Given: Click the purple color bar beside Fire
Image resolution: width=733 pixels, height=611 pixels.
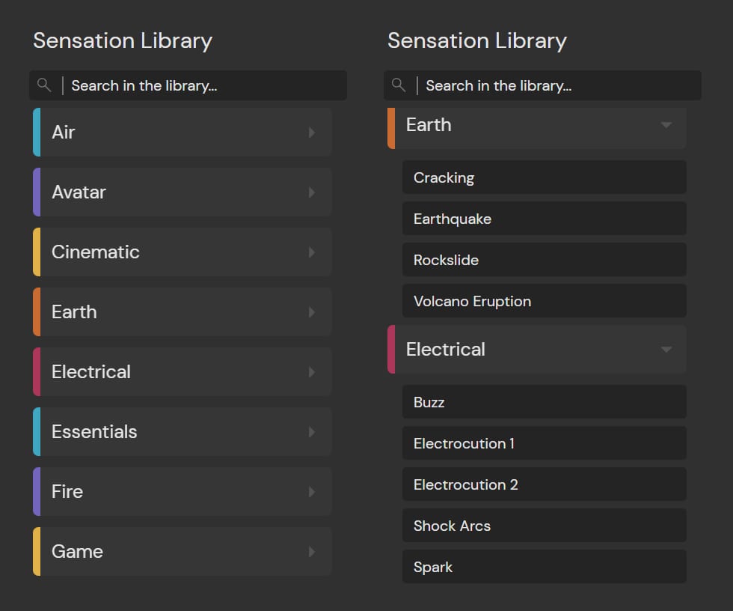Looking at the screenshot, I should click(x=37, y=491).
